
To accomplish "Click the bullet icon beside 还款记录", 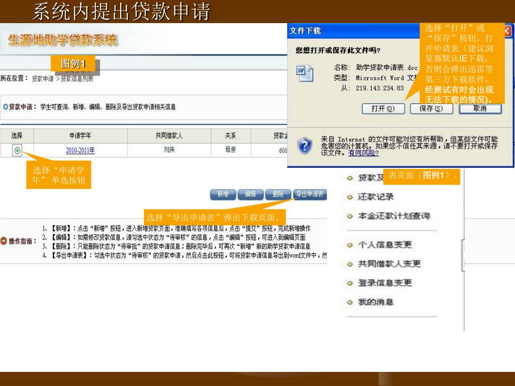I will pyautogui.click(x=350, y=197).
